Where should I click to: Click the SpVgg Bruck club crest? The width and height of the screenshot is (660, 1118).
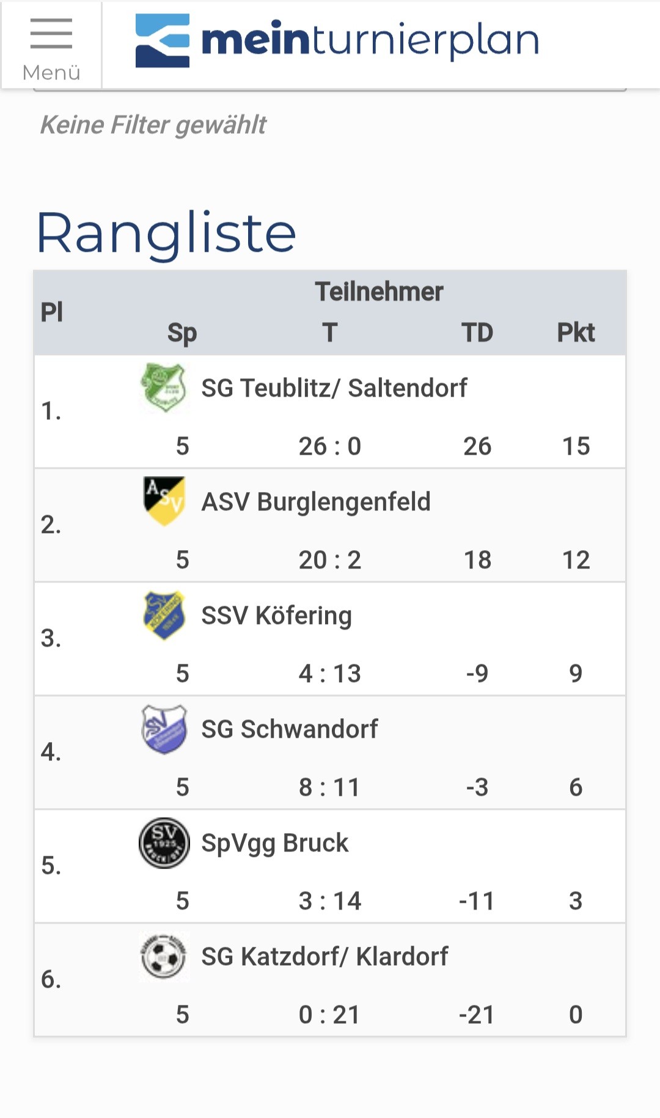[163, 843]
